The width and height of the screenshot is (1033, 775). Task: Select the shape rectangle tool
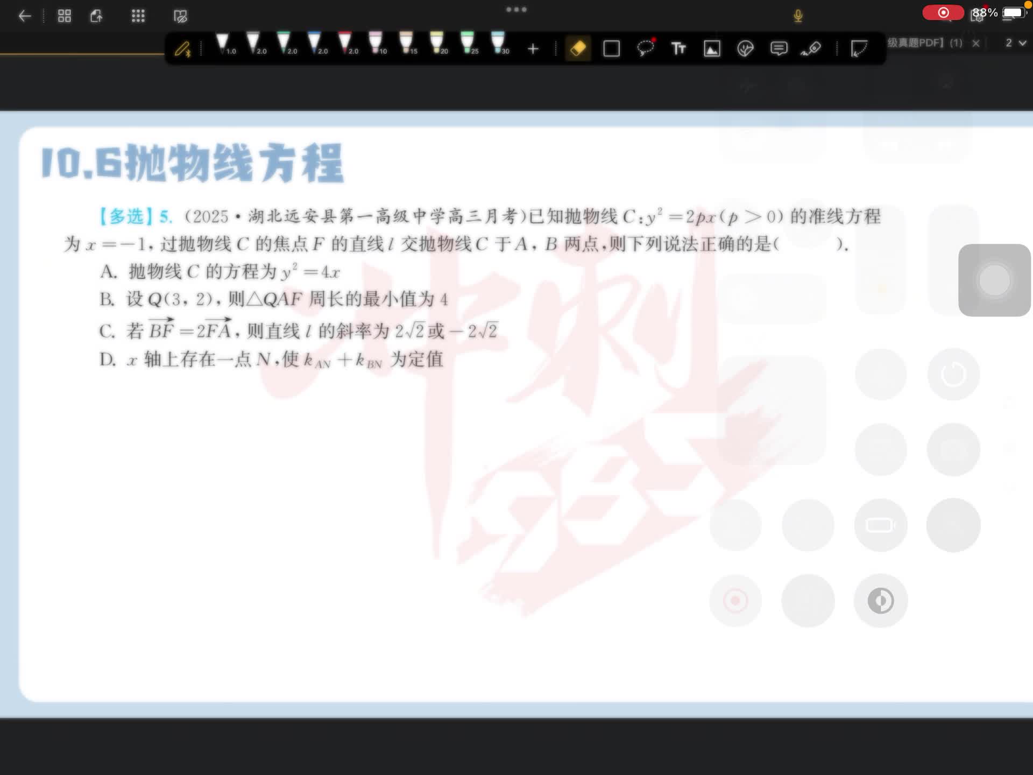pos(611,49)
